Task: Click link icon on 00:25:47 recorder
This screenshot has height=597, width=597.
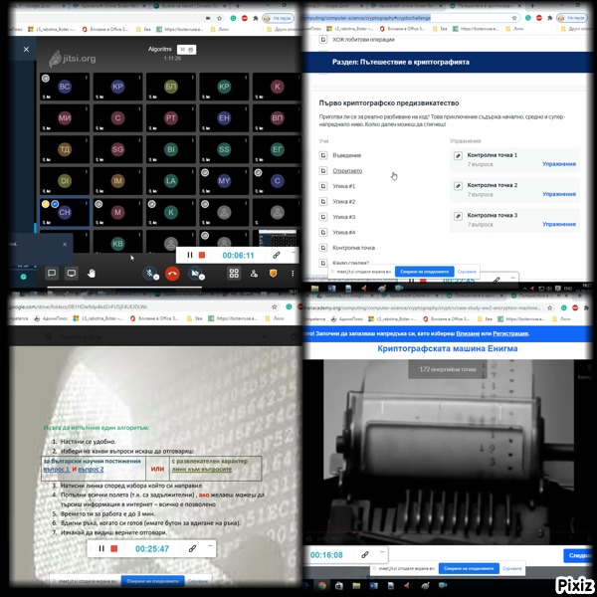Action: tap(192, 548)
